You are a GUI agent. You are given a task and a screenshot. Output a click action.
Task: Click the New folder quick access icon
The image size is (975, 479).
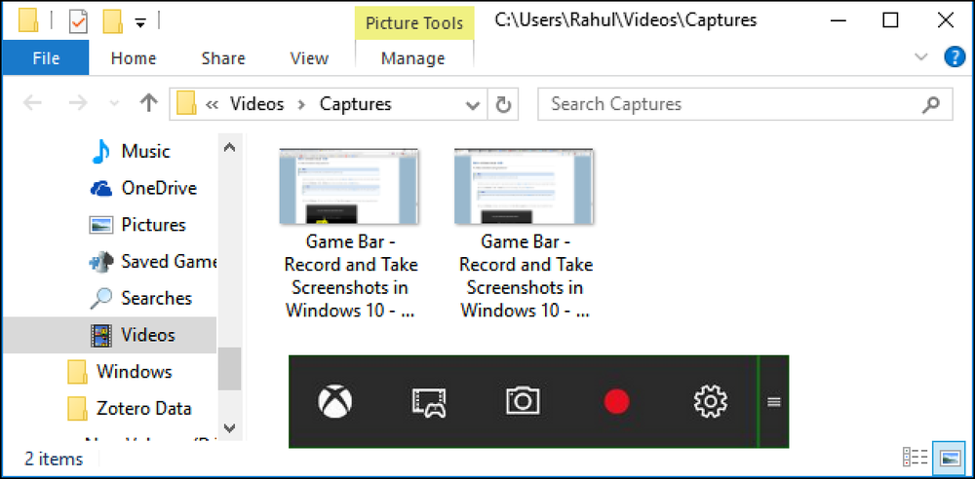point(112,21)
